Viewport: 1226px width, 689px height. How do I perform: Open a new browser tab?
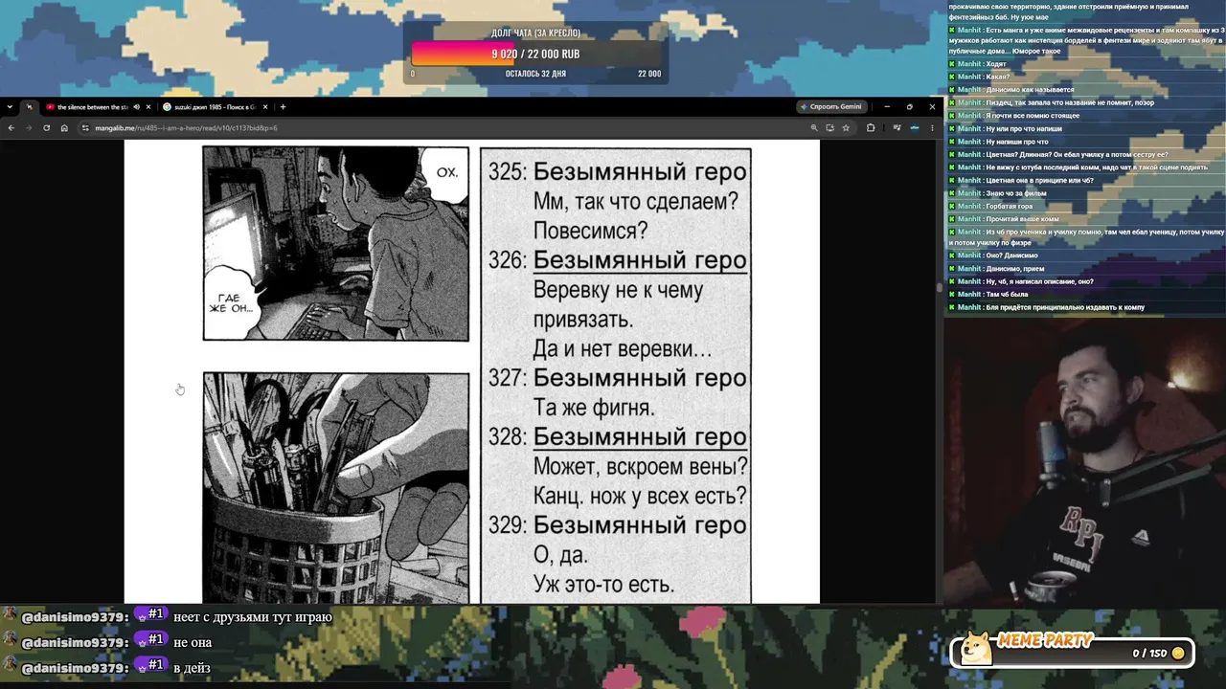click(283, 107)
